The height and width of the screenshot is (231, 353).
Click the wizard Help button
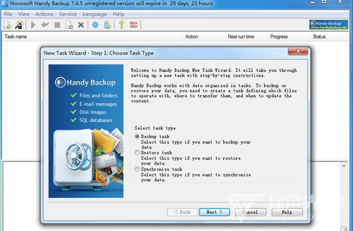287,212
